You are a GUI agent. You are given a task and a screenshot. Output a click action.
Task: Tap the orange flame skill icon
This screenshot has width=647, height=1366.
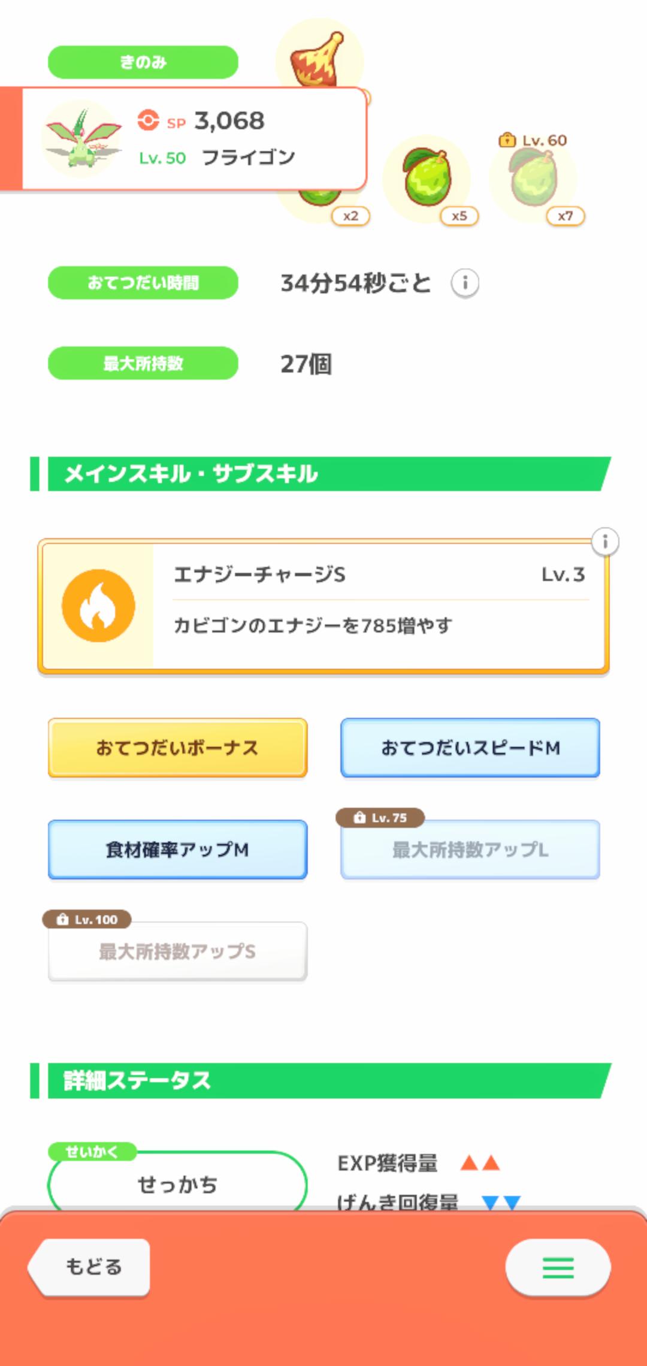(99, 606)
